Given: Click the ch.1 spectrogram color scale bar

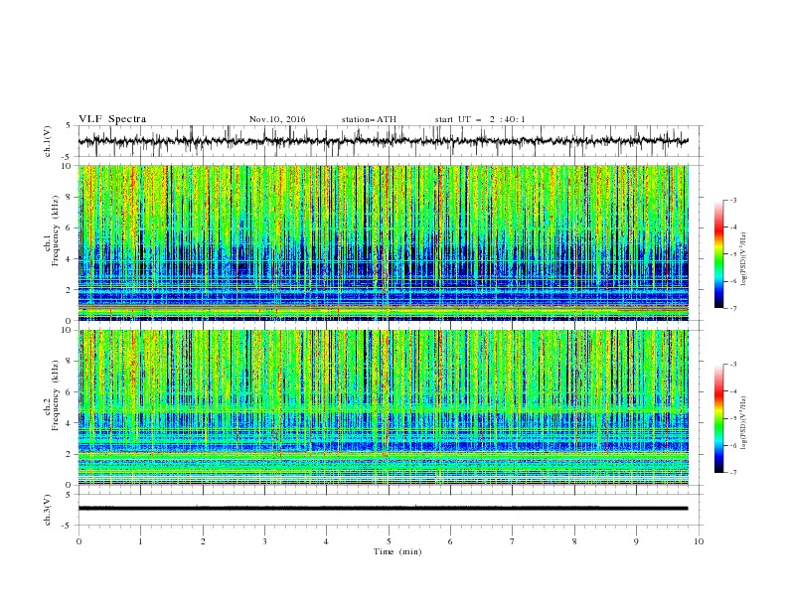Looking at the screenshot, I should coord(719,254).
